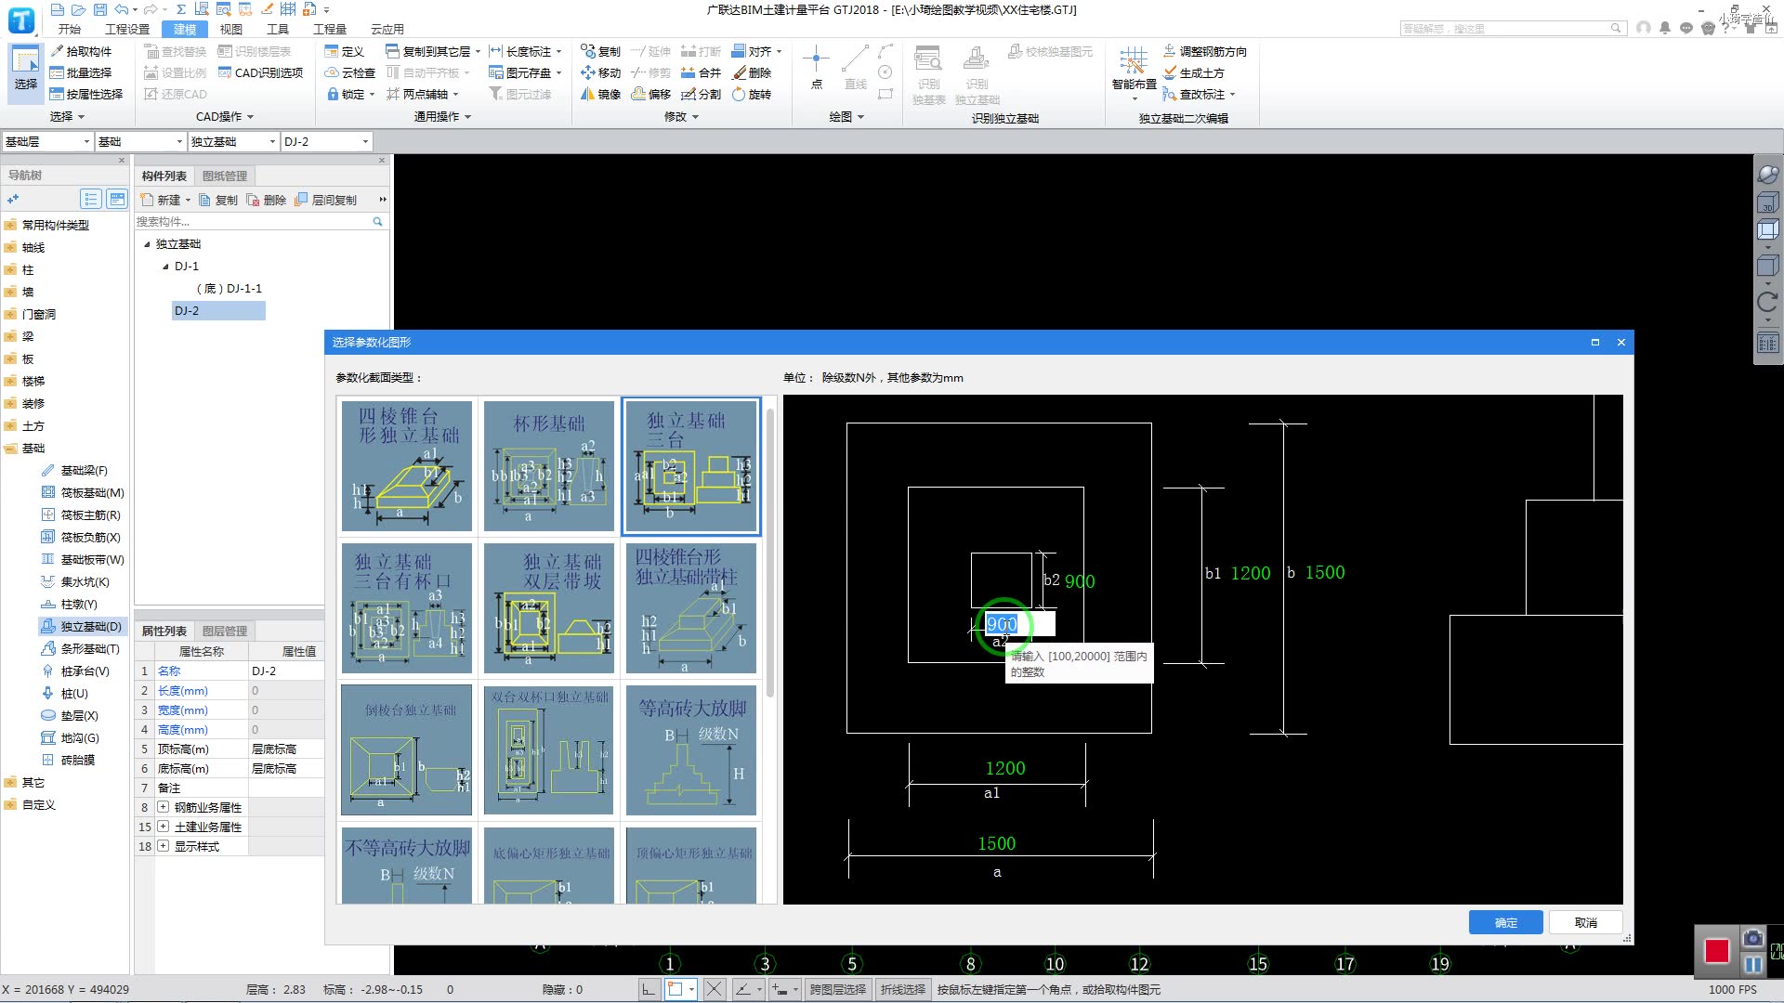Expand the 钢筋业务属性 property row

(164, 807)
